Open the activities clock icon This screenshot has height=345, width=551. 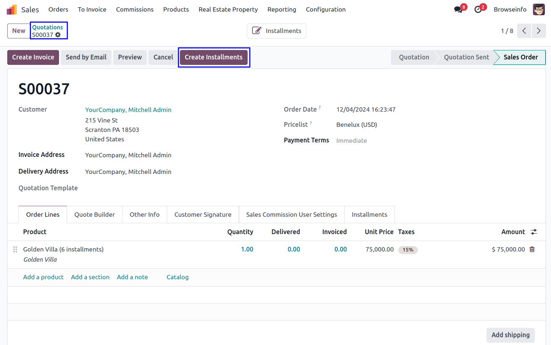click(478, 9)
